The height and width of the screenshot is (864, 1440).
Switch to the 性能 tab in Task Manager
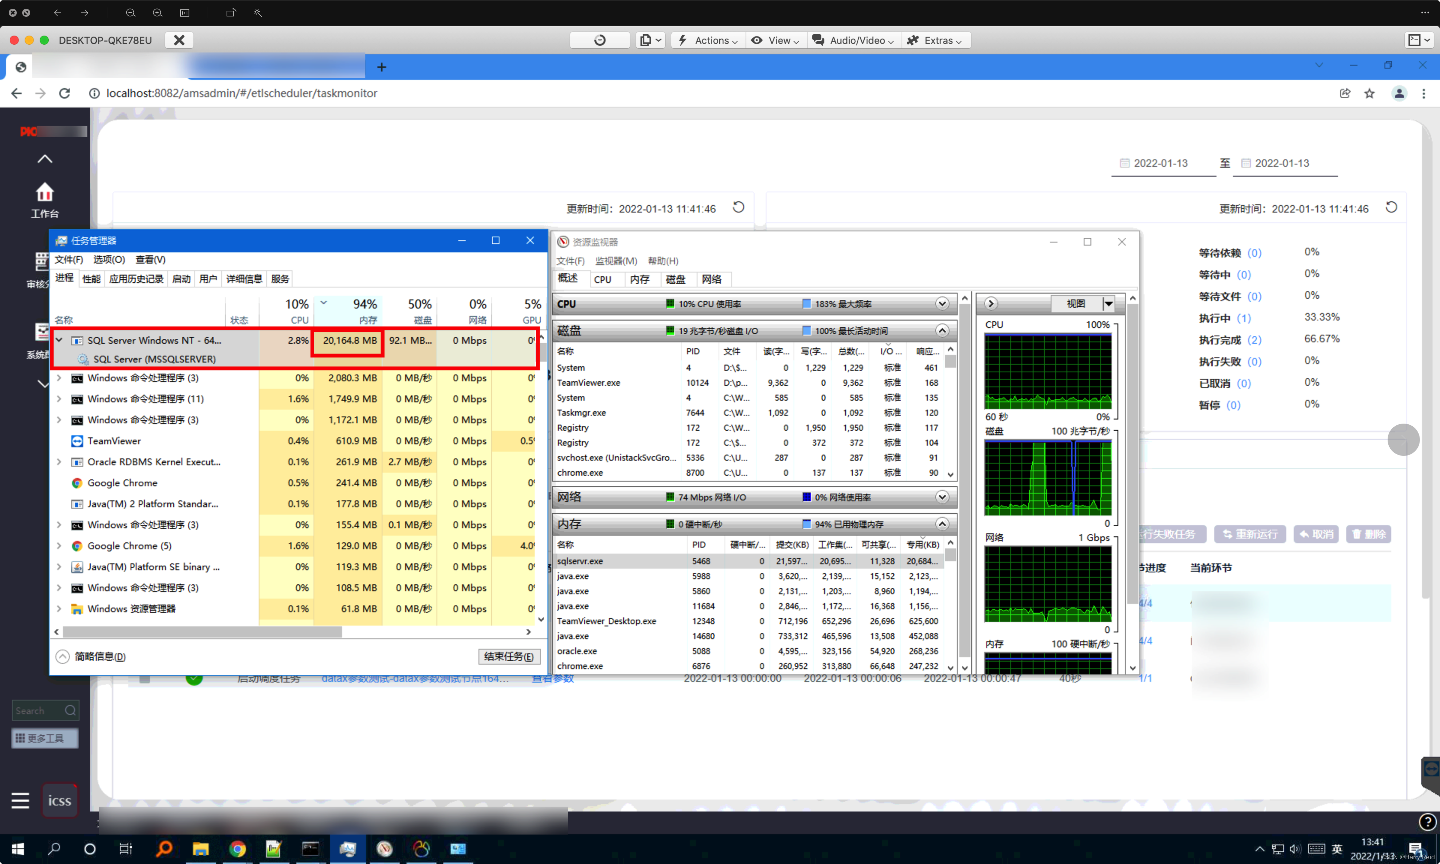tap(91, 279)
